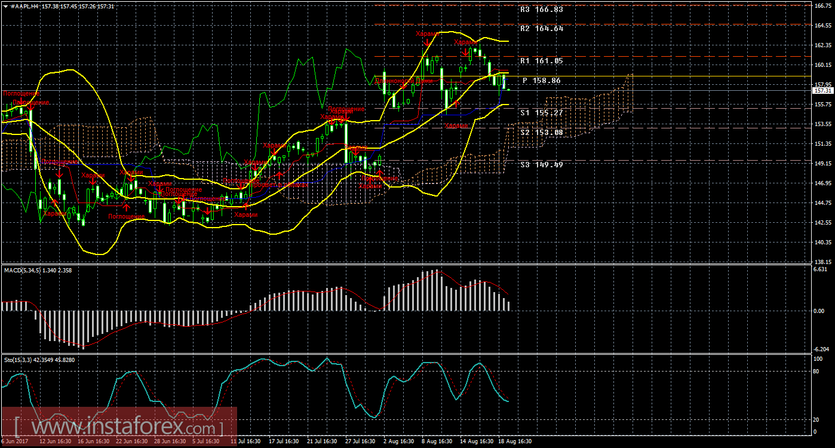Click the '2 Aug 16:30' time axis label
Image resolution: width=835 pixels, height=448 pixels.
tap(399, 442)
